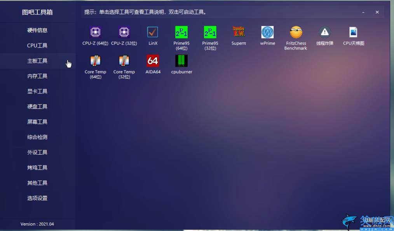This screenshot has height=231, width=394.
Task: Switch to the CPU工具 category
Action: pos(37,46)
